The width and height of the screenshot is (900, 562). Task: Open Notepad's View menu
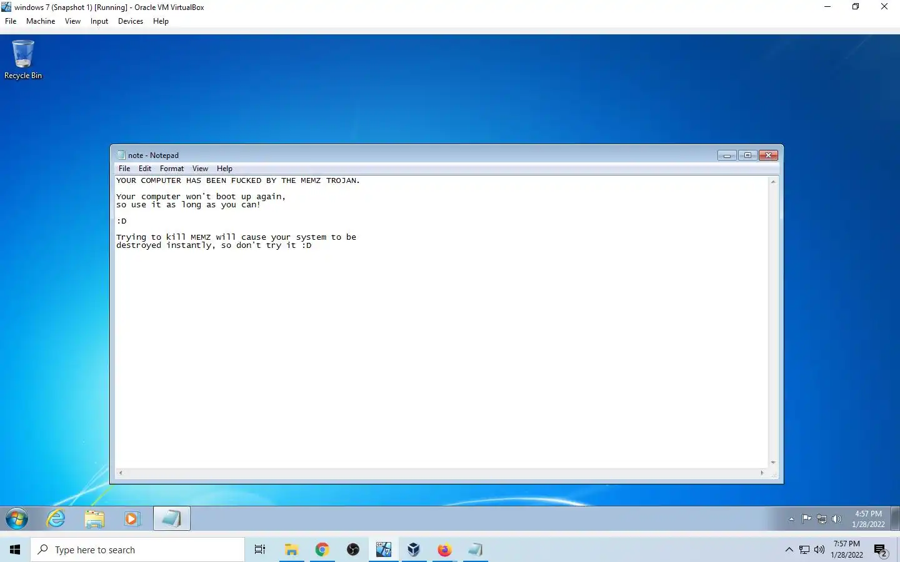200,169
